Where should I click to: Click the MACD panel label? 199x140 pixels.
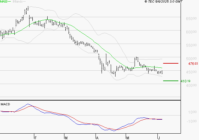[x=5, y=104]
